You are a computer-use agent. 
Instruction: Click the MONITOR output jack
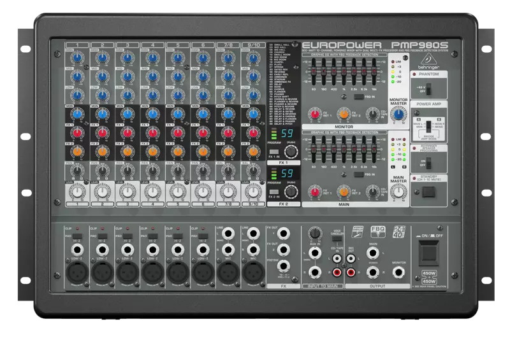click(x=398, y=272)
